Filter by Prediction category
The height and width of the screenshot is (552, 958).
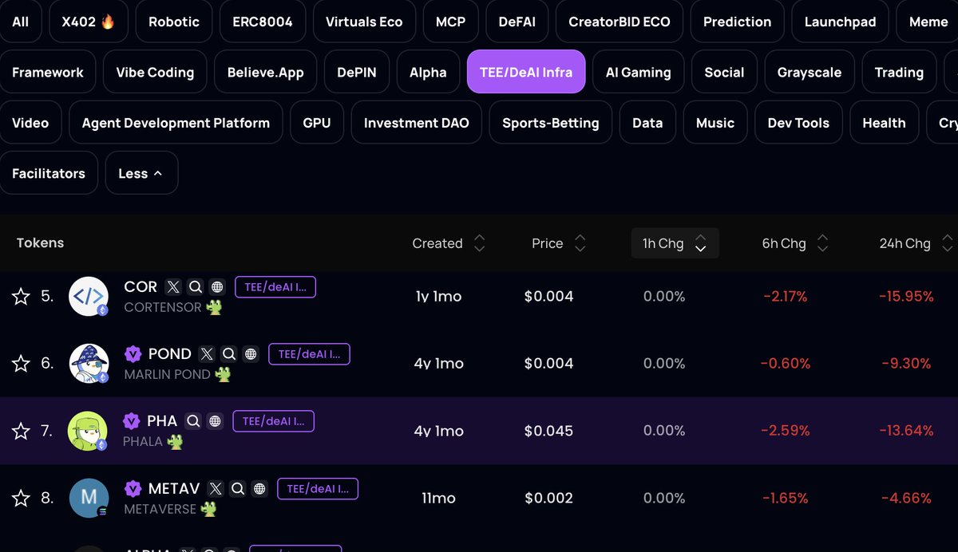[x=737, y=22]
